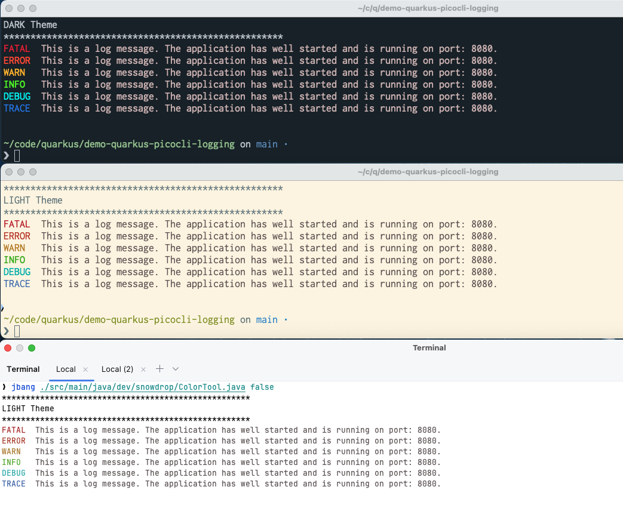The image size is (623, 505).
Task: Close the cream-colored light theme terminal window
Action: (x=8, y=172)
